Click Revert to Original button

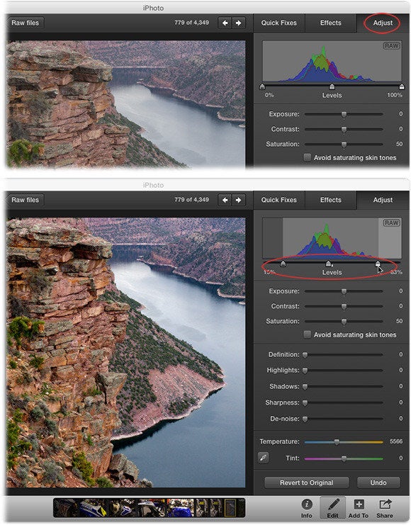(307, 482)
